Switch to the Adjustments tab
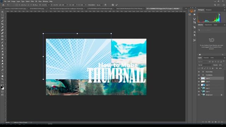 pos(208,25)
